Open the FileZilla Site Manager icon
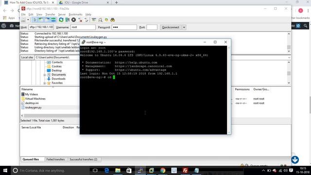311x175 pixels. tap(24, 20)
